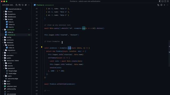Click the New Folder icon in Explorer header
Image resolution: width=170 pixels, height=95 pixels.
click(19, 5)
